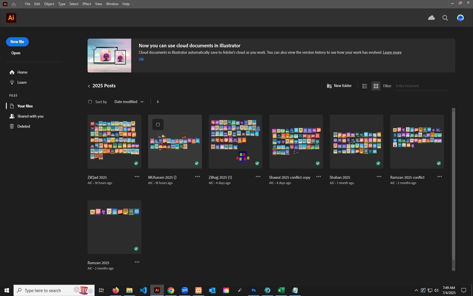Viewport: 473px width, 296px height.
Task: Show hidden system tray icons
Action: coord(416,290)
